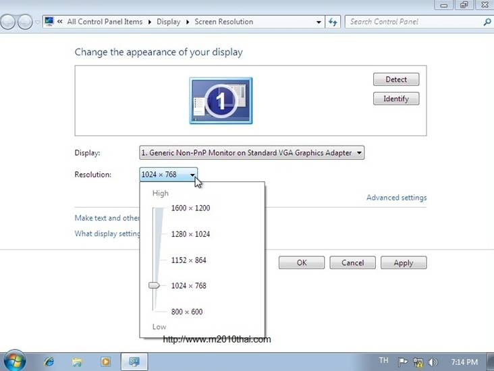Screen dimensions: 494x371
Task: Choose 800 × 600 resolution
Action: [x=187, y=312]
